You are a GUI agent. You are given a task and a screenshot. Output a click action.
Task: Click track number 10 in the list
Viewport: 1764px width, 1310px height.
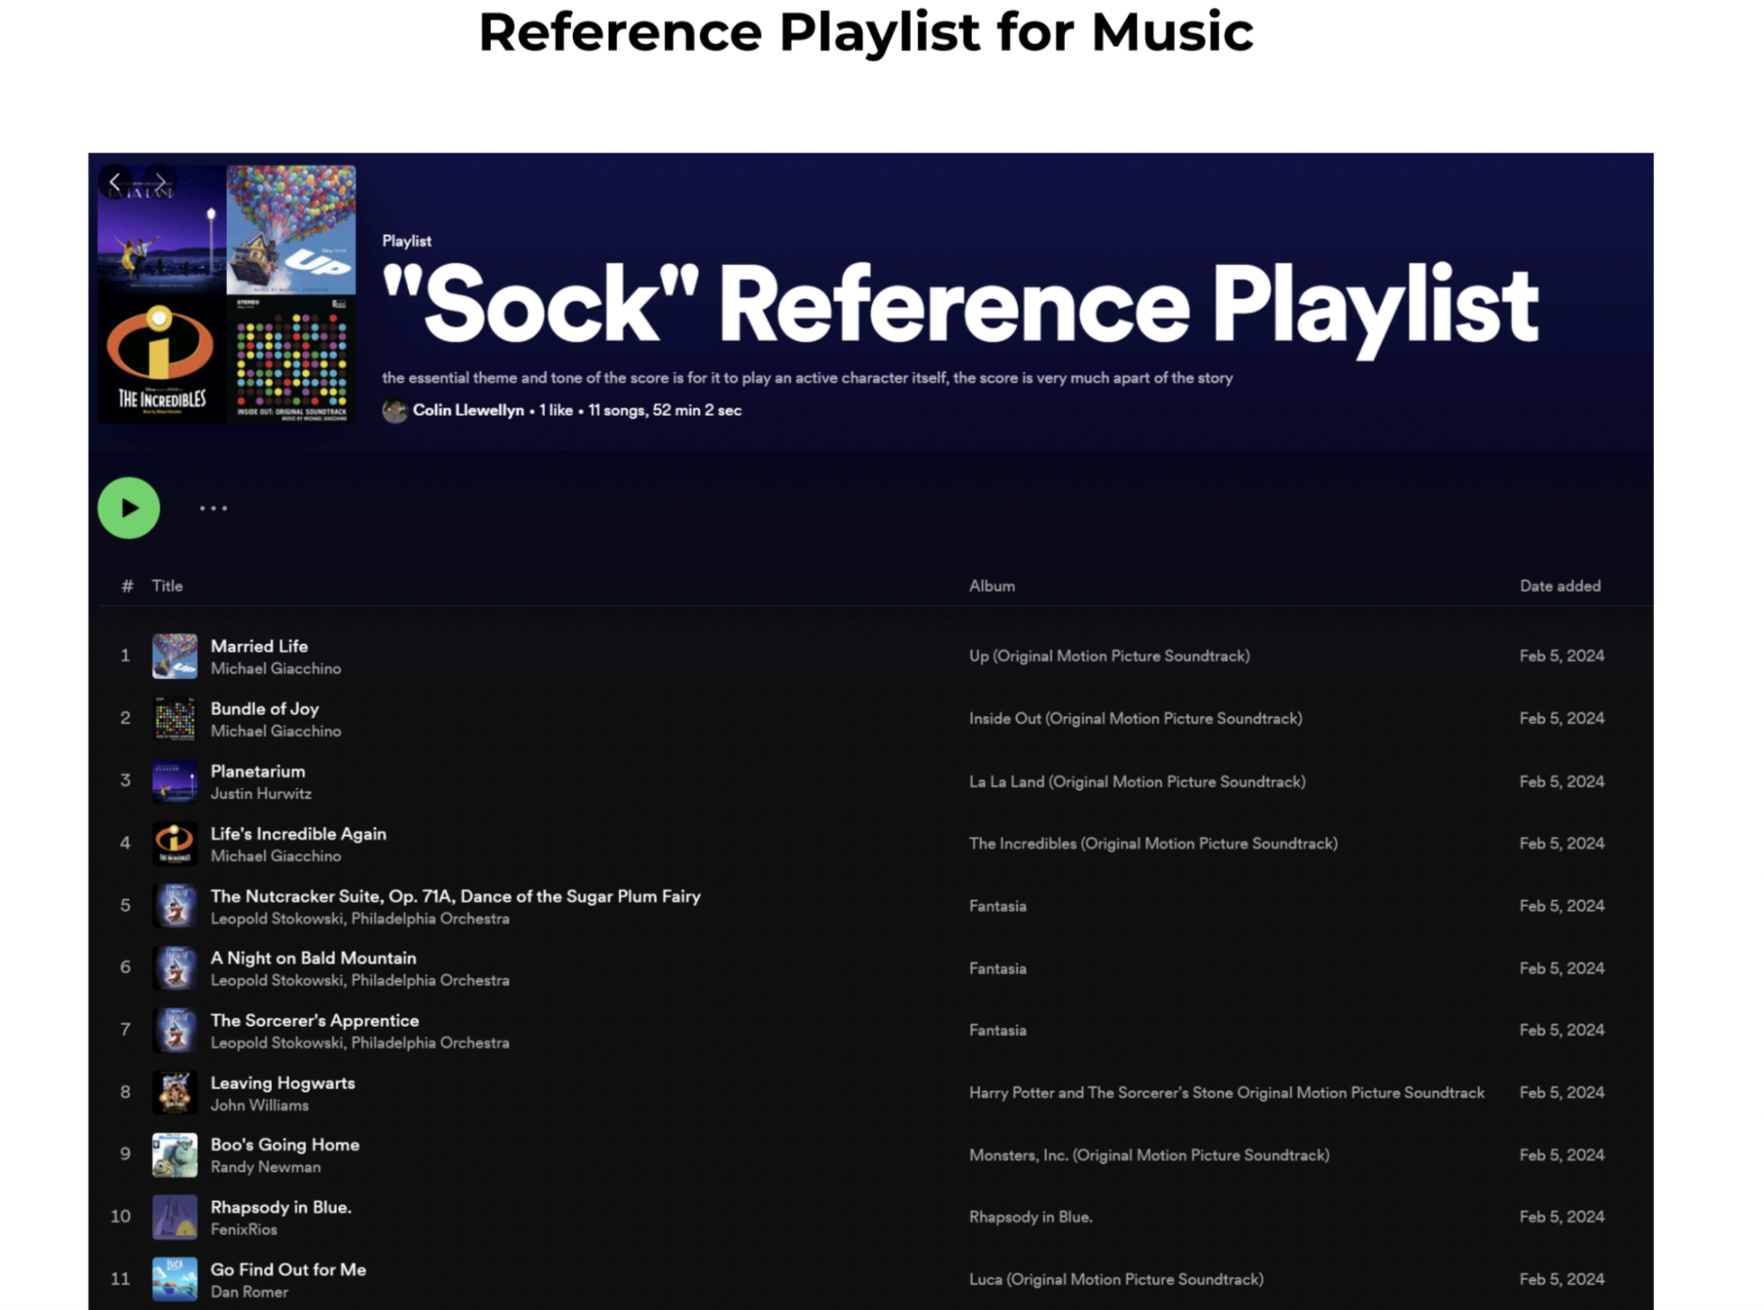120,1216
